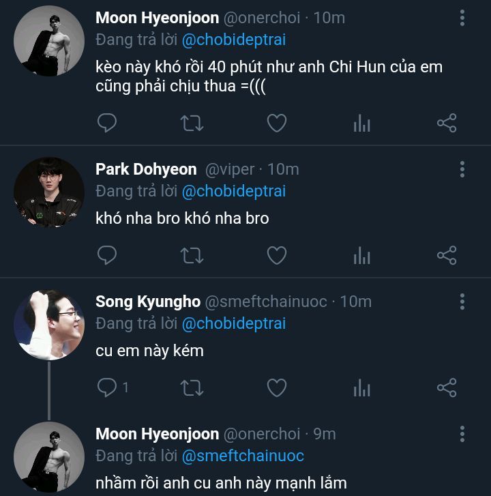This screenshot has width=491, height=496.
Task: View analytics for Song Kyungho's tweet
Action: (361, 388)
